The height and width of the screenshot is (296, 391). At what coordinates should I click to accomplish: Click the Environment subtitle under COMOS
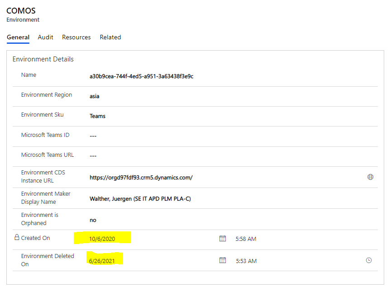[x=23, y=20]
